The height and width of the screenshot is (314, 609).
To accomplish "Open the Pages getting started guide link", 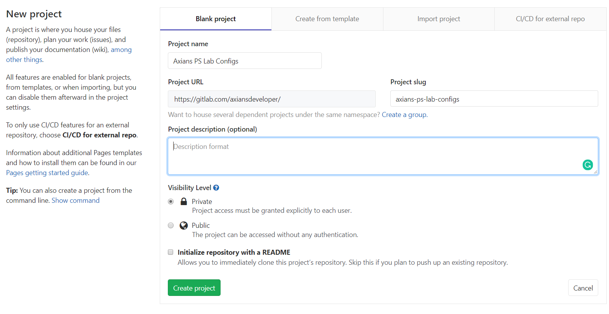I will pos(47,173).
